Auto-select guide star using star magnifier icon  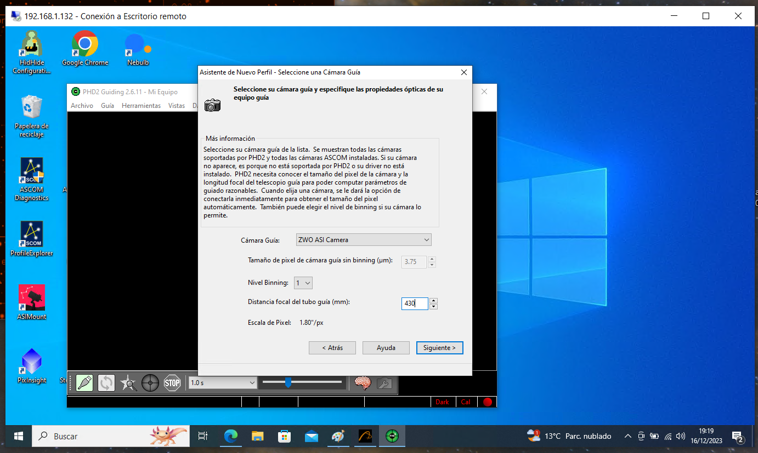point(128,382)
